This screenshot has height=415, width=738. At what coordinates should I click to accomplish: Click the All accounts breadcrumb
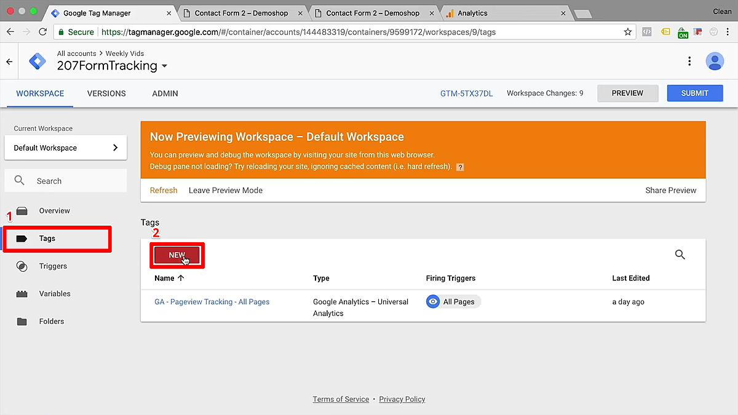pos(77,53)
